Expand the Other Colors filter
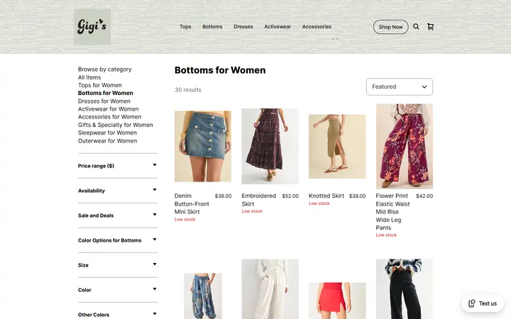 117,315
